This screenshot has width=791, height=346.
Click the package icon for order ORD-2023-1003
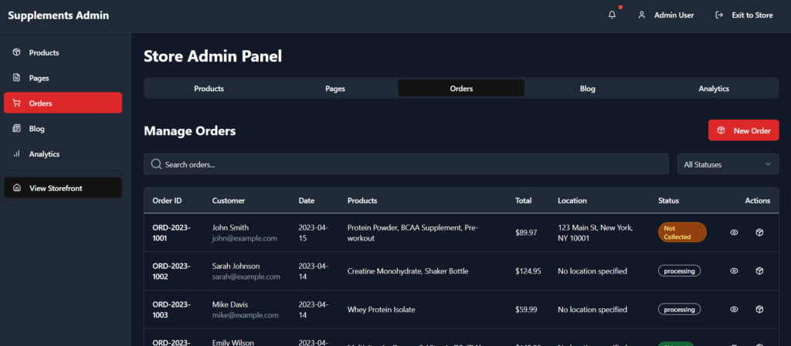tap(759, 309)
